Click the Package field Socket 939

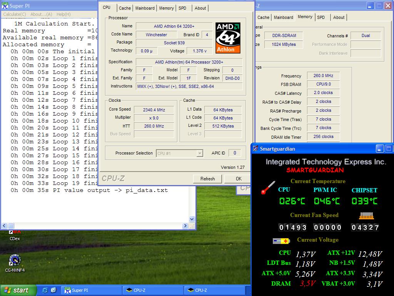click(174, 43)
